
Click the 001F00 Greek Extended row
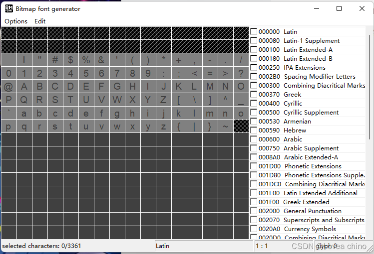(x=308, y=202)
